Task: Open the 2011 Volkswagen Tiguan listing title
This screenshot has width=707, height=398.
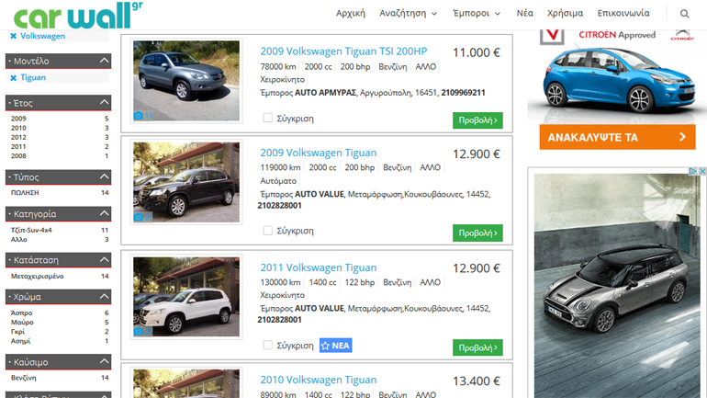Action: click(318, 267)
